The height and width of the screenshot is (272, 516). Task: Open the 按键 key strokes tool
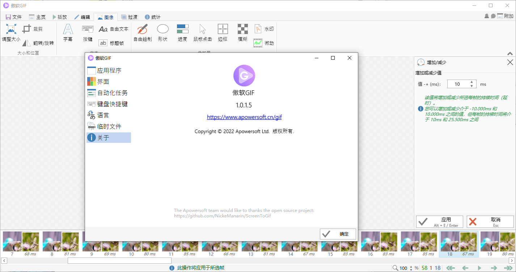tap(88, 33)
